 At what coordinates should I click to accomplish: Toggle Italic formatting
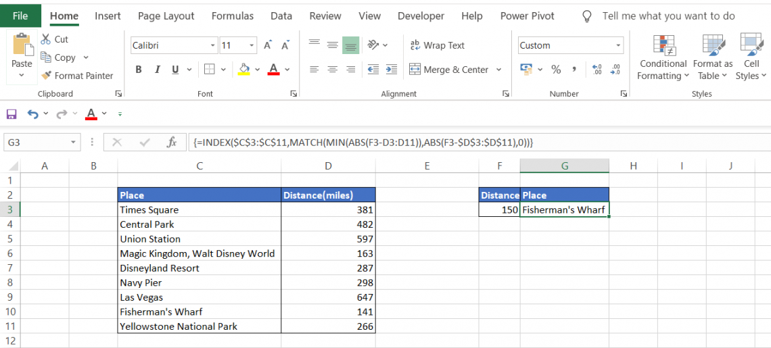pos(158,69)
